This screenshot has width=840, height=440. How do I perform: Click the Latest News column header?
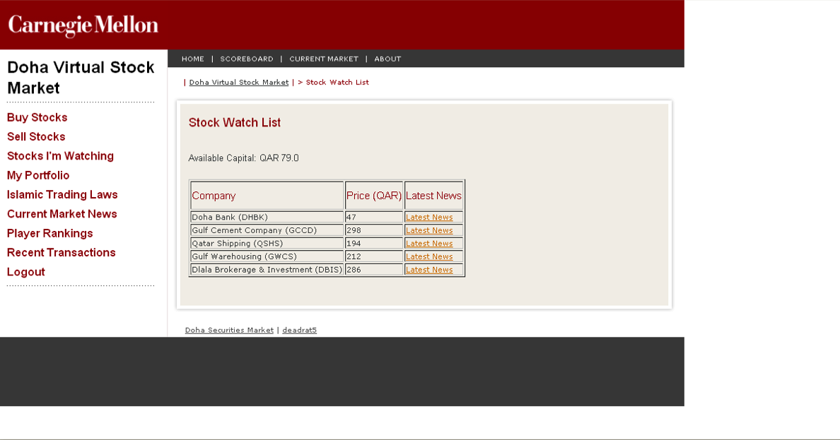(x=433, y=196)
